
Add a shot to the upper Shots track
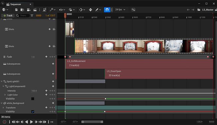(50, 29)
